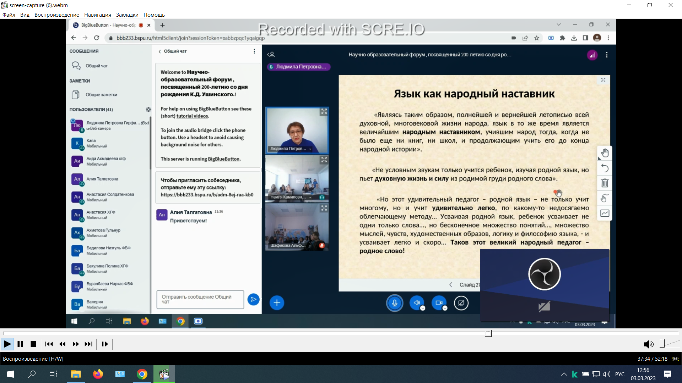Click the Play button in the media player
This screenshot has height=383, width=682.
(7, 344)
